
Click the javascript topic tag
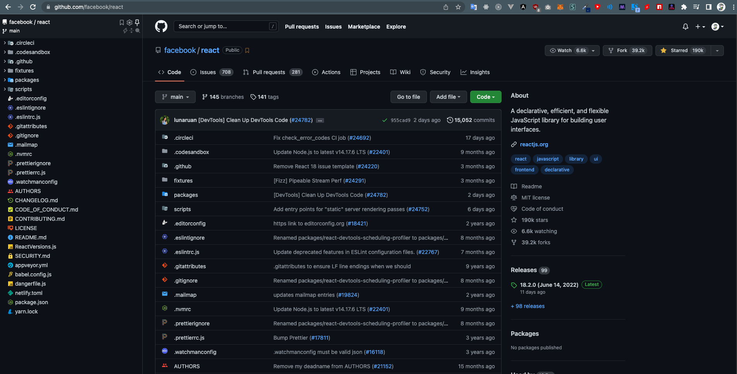[x=548, y=159]
